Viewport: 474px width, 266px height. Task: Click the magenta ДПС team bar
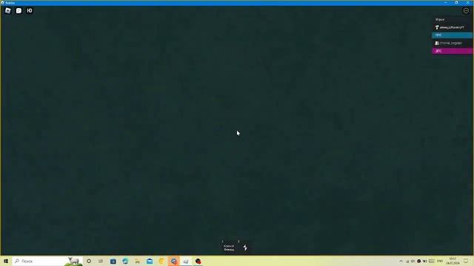click(x=452, y=51)
